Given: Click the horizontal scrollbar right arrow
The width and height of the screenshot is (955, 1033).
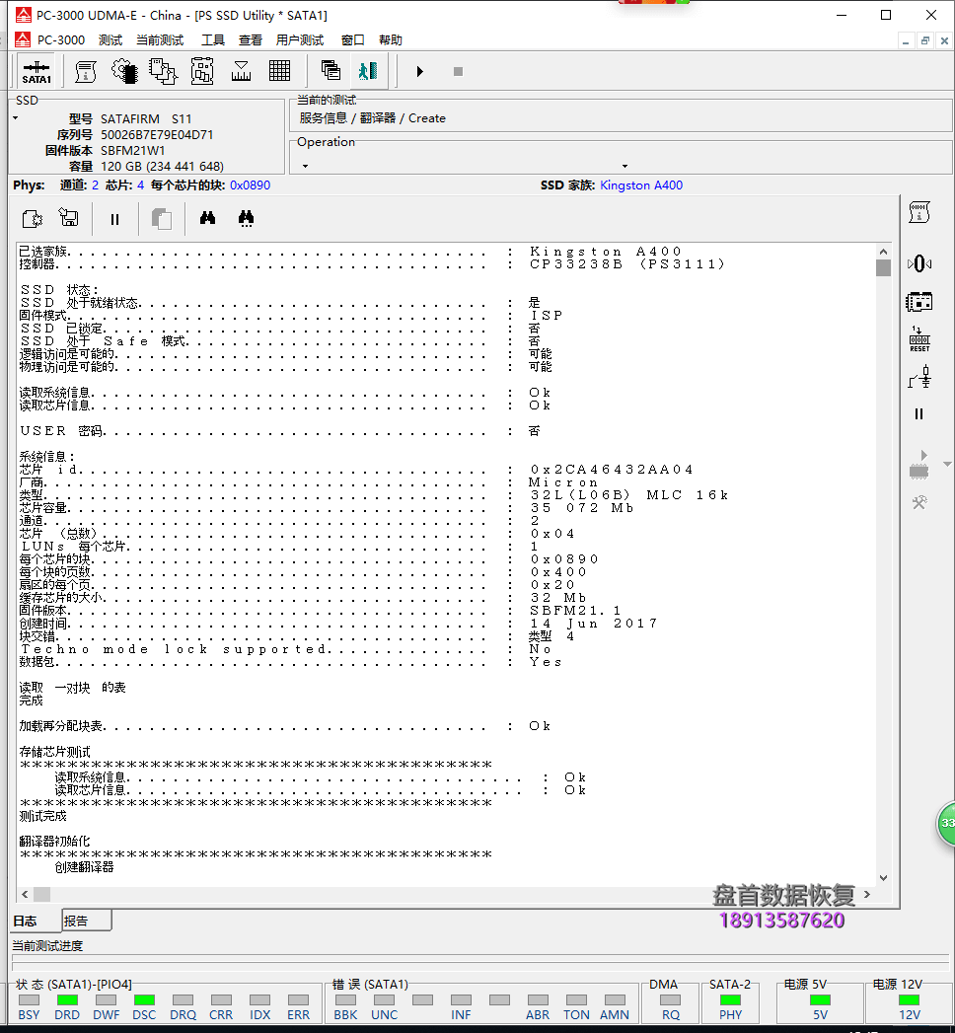Looking at the screenshot, I should click(x=867, y=894).
